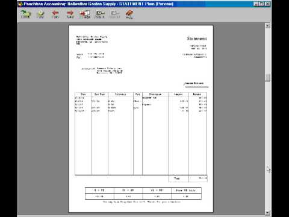Image resolution: width=289 pixels, height=217 pixels.
Task: Click the "Total" label below the table
Action: (x=177, y=178)
